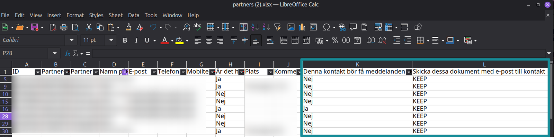Sort descending Z to A

point(266,27)
